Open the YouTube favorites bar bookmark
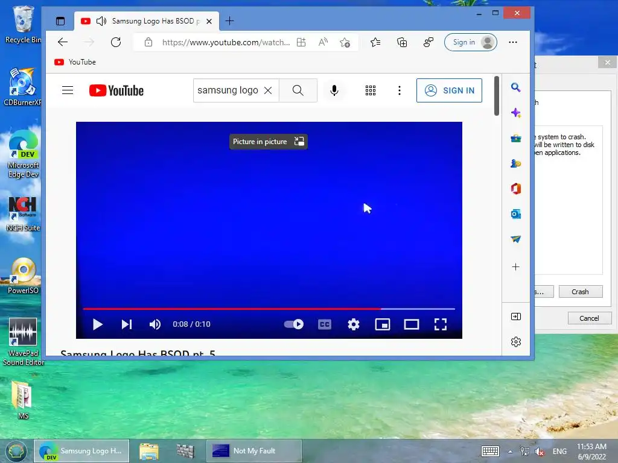The height and width of the screenshot is (463, 618). (x=75, y=62)
